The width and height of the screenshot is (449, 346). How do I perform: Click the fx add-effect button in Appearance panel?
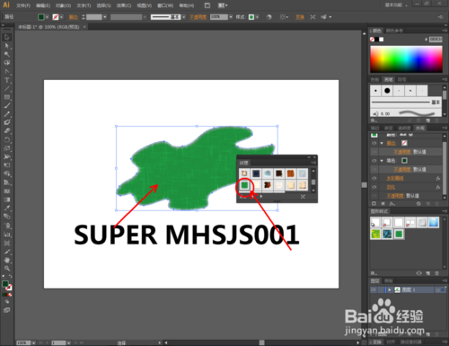[x=392, y=204]
